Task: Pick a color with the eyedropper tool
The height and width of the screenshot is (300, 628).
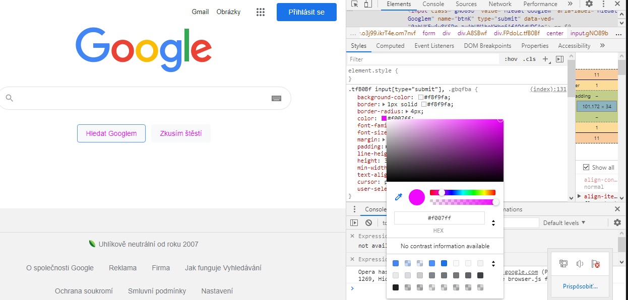Action: pyautogui.click(x=398, y=197)
